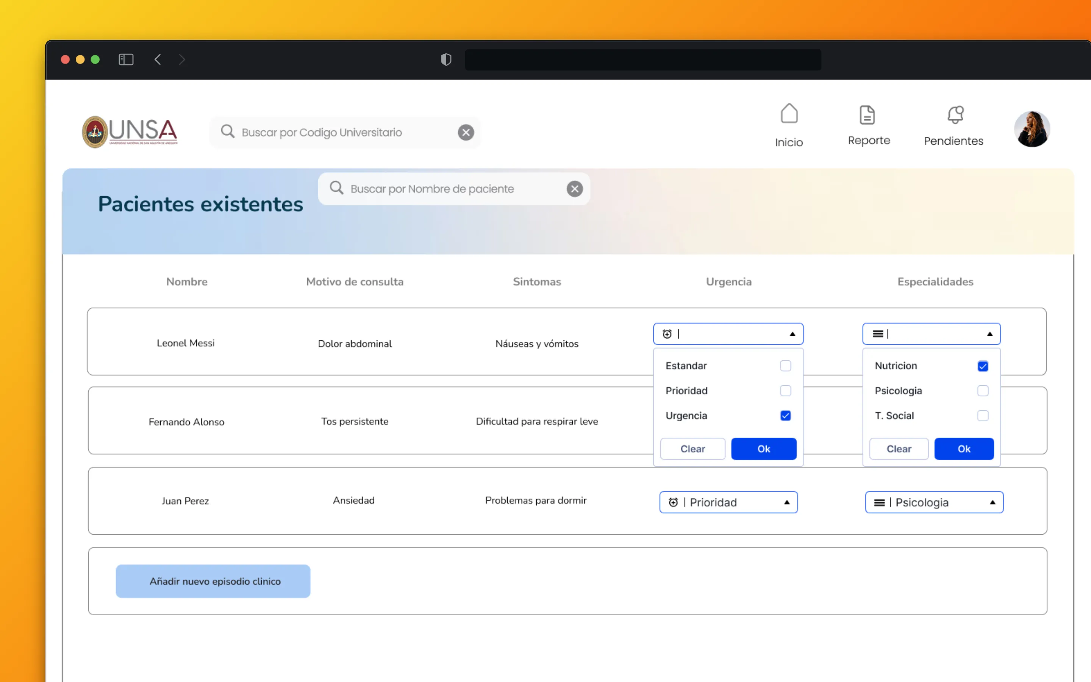1091x682 pixels.
Task: Click alarm icon in Juan Perez Prioridad dropdown
Action: [673, 502]
